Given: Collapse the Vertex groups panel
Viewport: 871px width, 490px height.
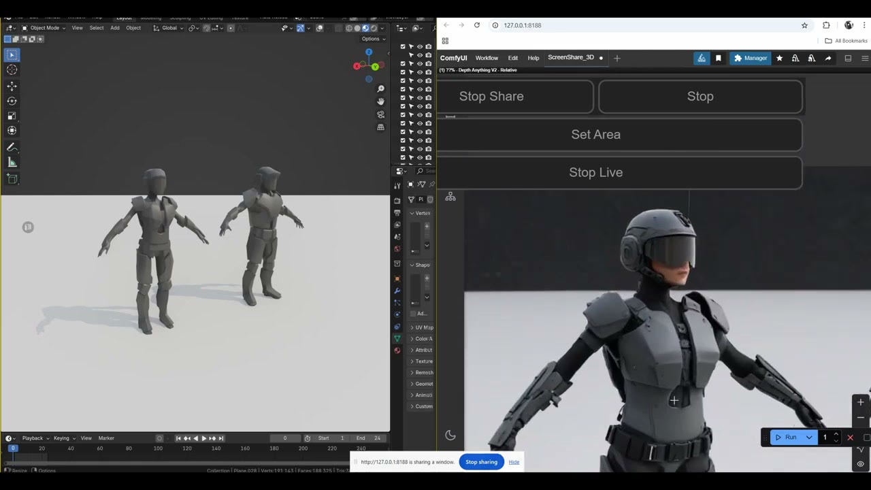Looking at the screenshot, I should point(422,213).
